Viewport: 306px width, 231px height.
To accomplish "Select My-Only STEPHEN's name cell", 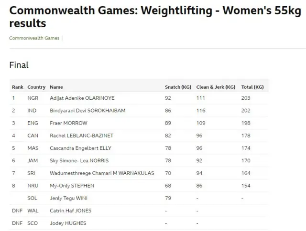I will pyautogui.click(x=72, y=185).
